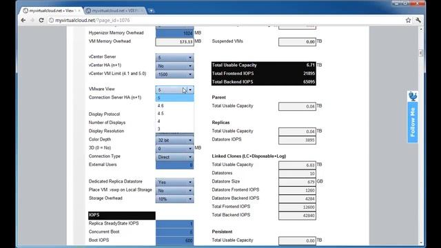
Task: Bookmark the page with the star icon
Action: coord(408,20)
